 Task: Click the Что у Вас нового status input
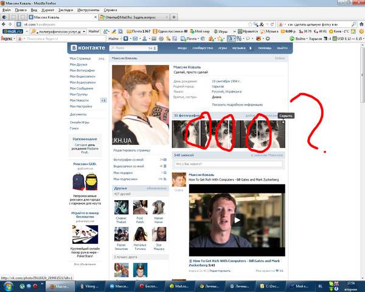click(x=228, y=164)
